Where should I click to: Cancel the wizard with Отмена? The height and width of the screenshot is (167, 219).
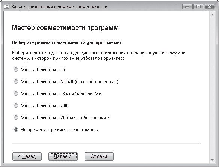pyautogui.click(x=99, y=156)
